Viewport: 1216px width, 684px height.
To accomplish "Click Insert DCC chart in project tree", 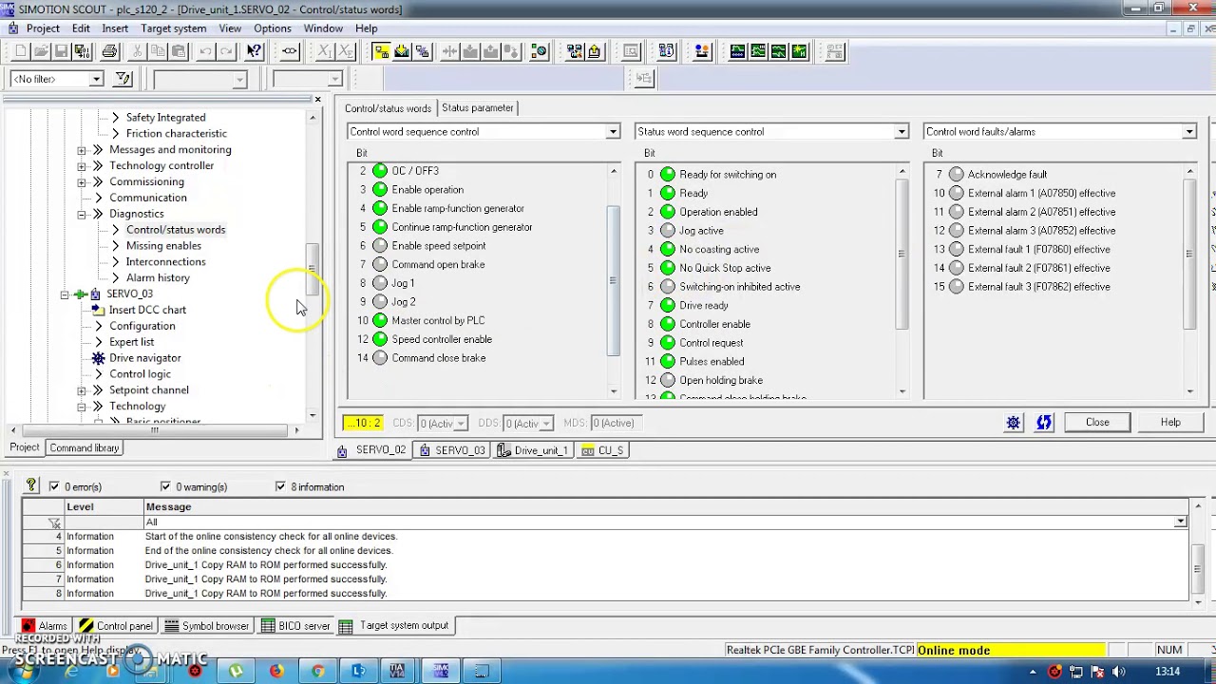I will 147,310.
